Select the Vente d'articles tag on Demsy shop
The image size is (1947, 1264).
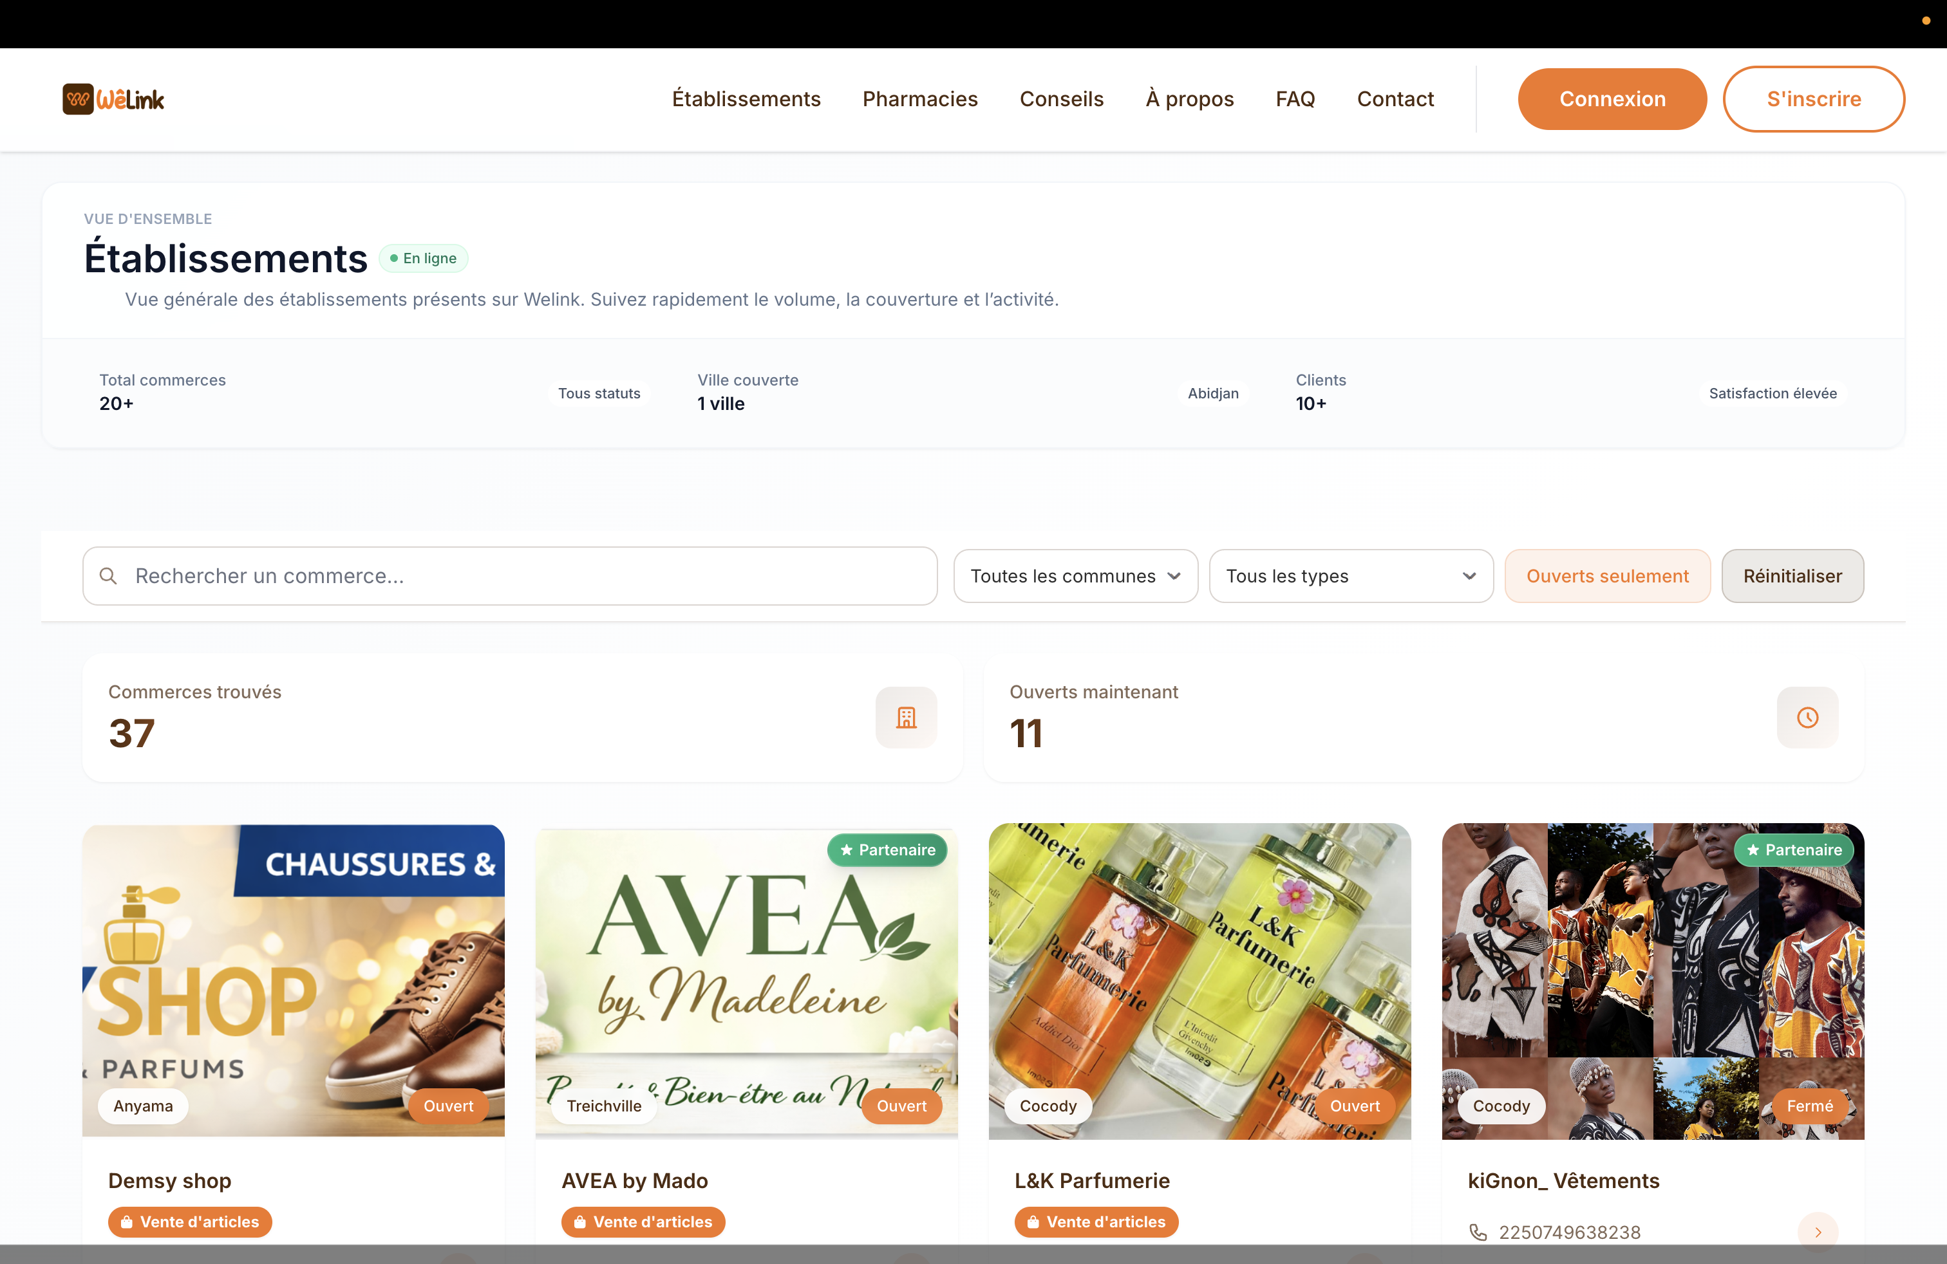[x=190, y=1222]
